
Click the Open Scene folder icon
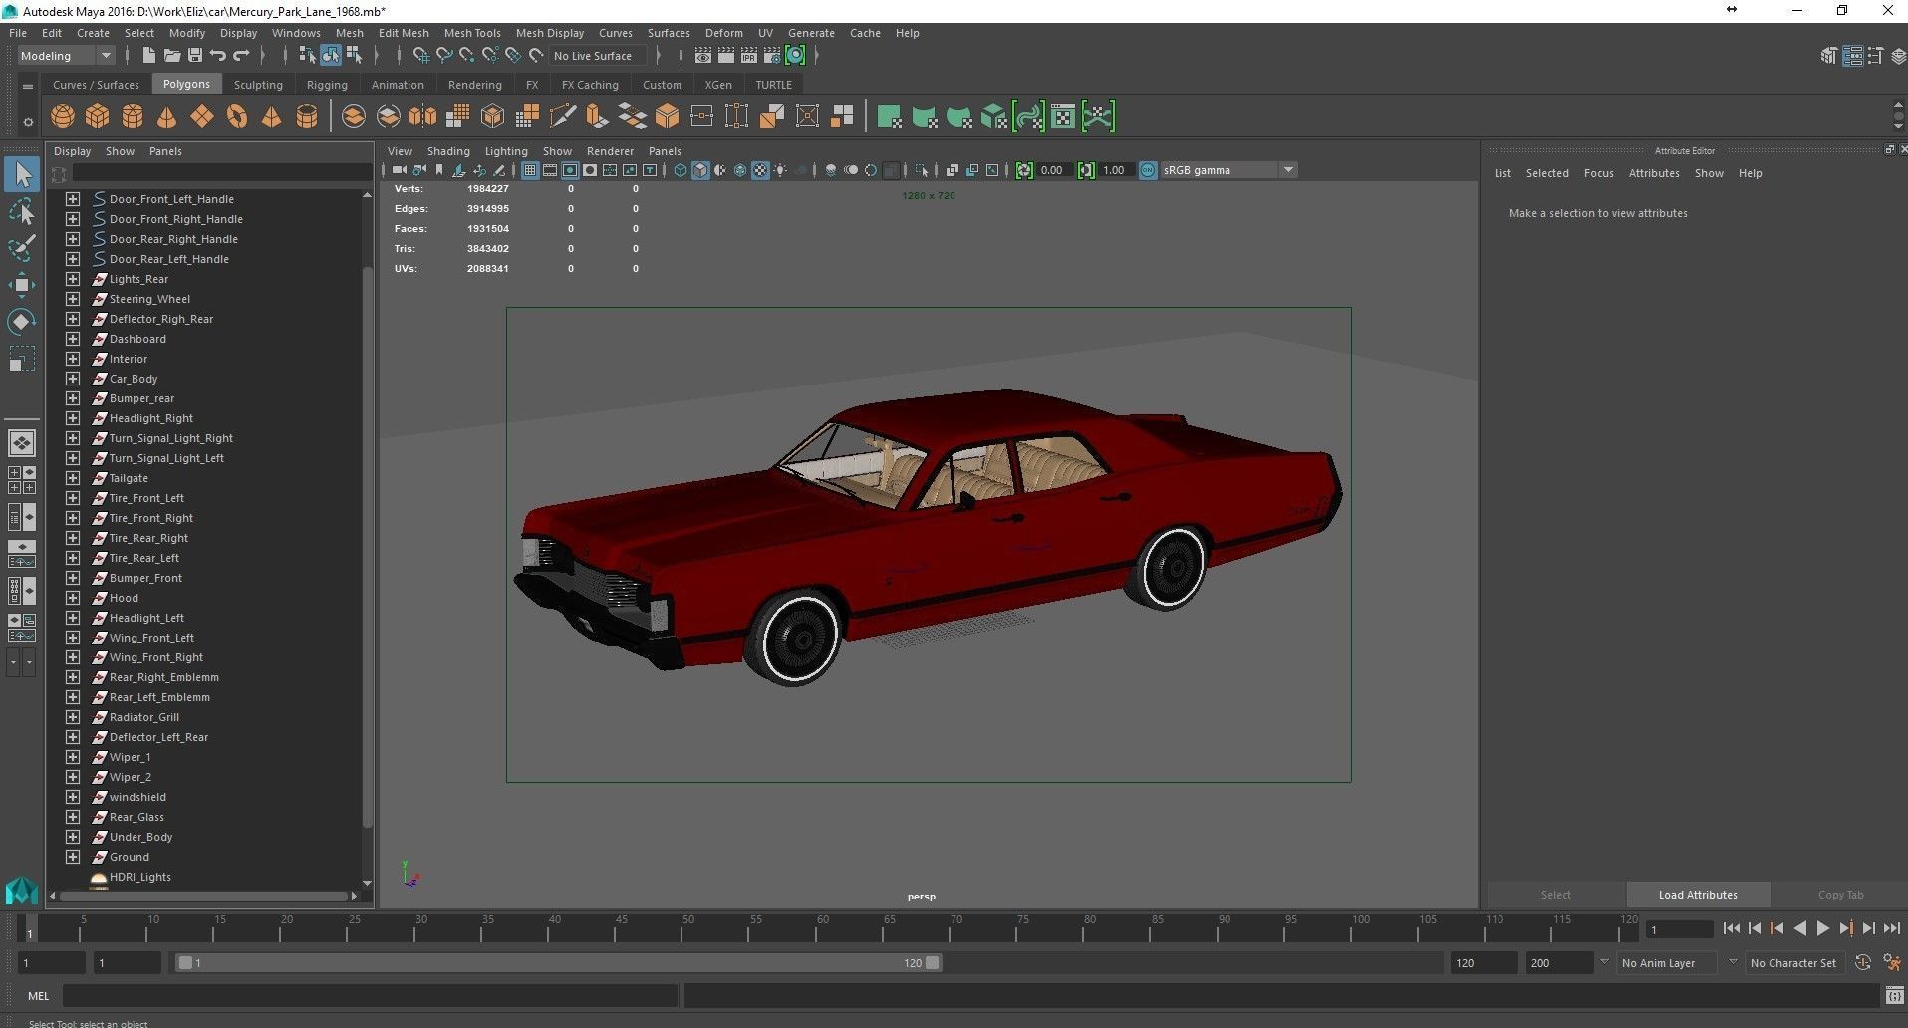171,56
